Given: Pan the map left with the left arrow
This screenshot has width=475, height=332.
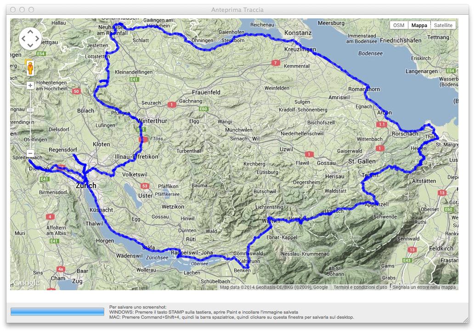Looking at the screenshot, I should [23, 39].
